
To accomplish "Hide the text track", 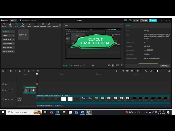I will (x=9, y=84).
